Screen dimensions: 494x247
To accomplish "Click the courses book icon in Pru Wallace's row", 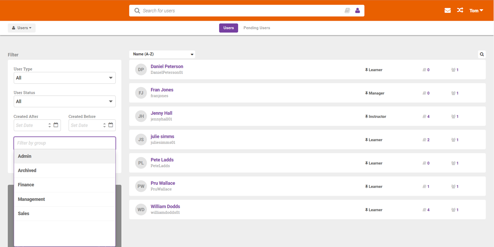I will [425, 187].
